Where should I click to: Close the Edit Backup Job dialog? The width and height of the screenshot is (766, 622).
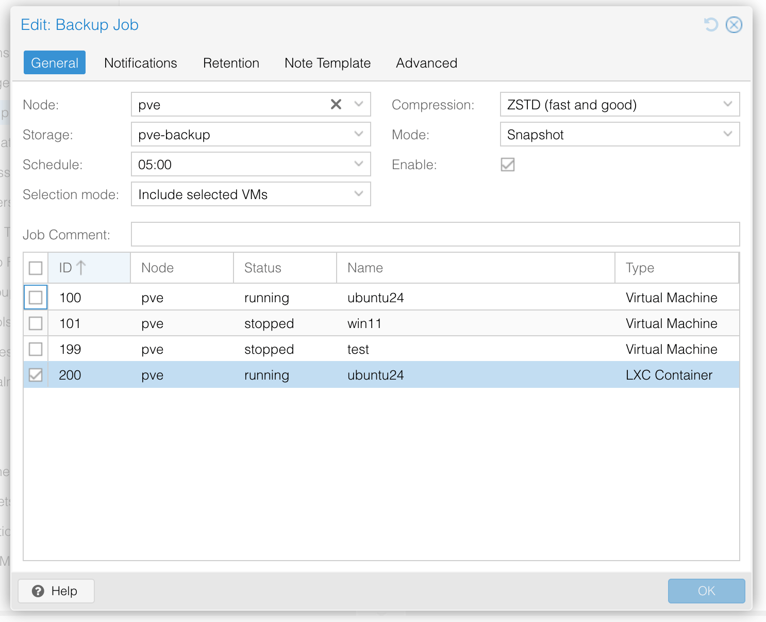[x=734, y=24]
